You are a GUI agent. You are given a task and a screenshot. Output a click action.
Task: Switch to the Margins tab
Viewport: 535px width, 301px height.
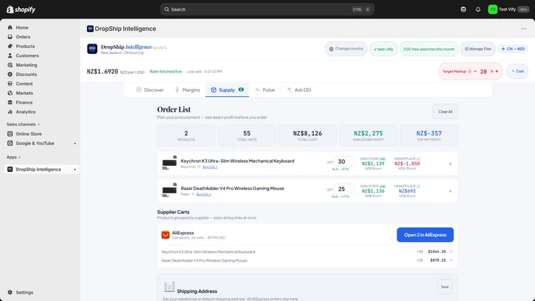pos(187,90)
